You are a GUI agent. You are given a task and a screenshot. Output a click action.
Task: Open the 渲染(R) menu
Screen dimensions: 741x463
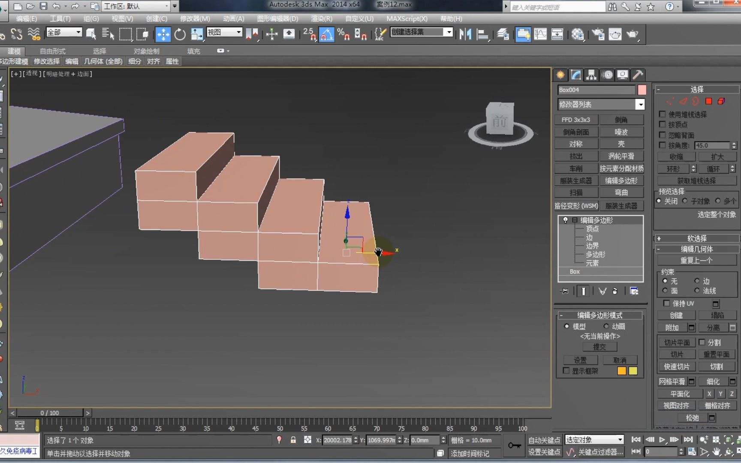point(321,19)
